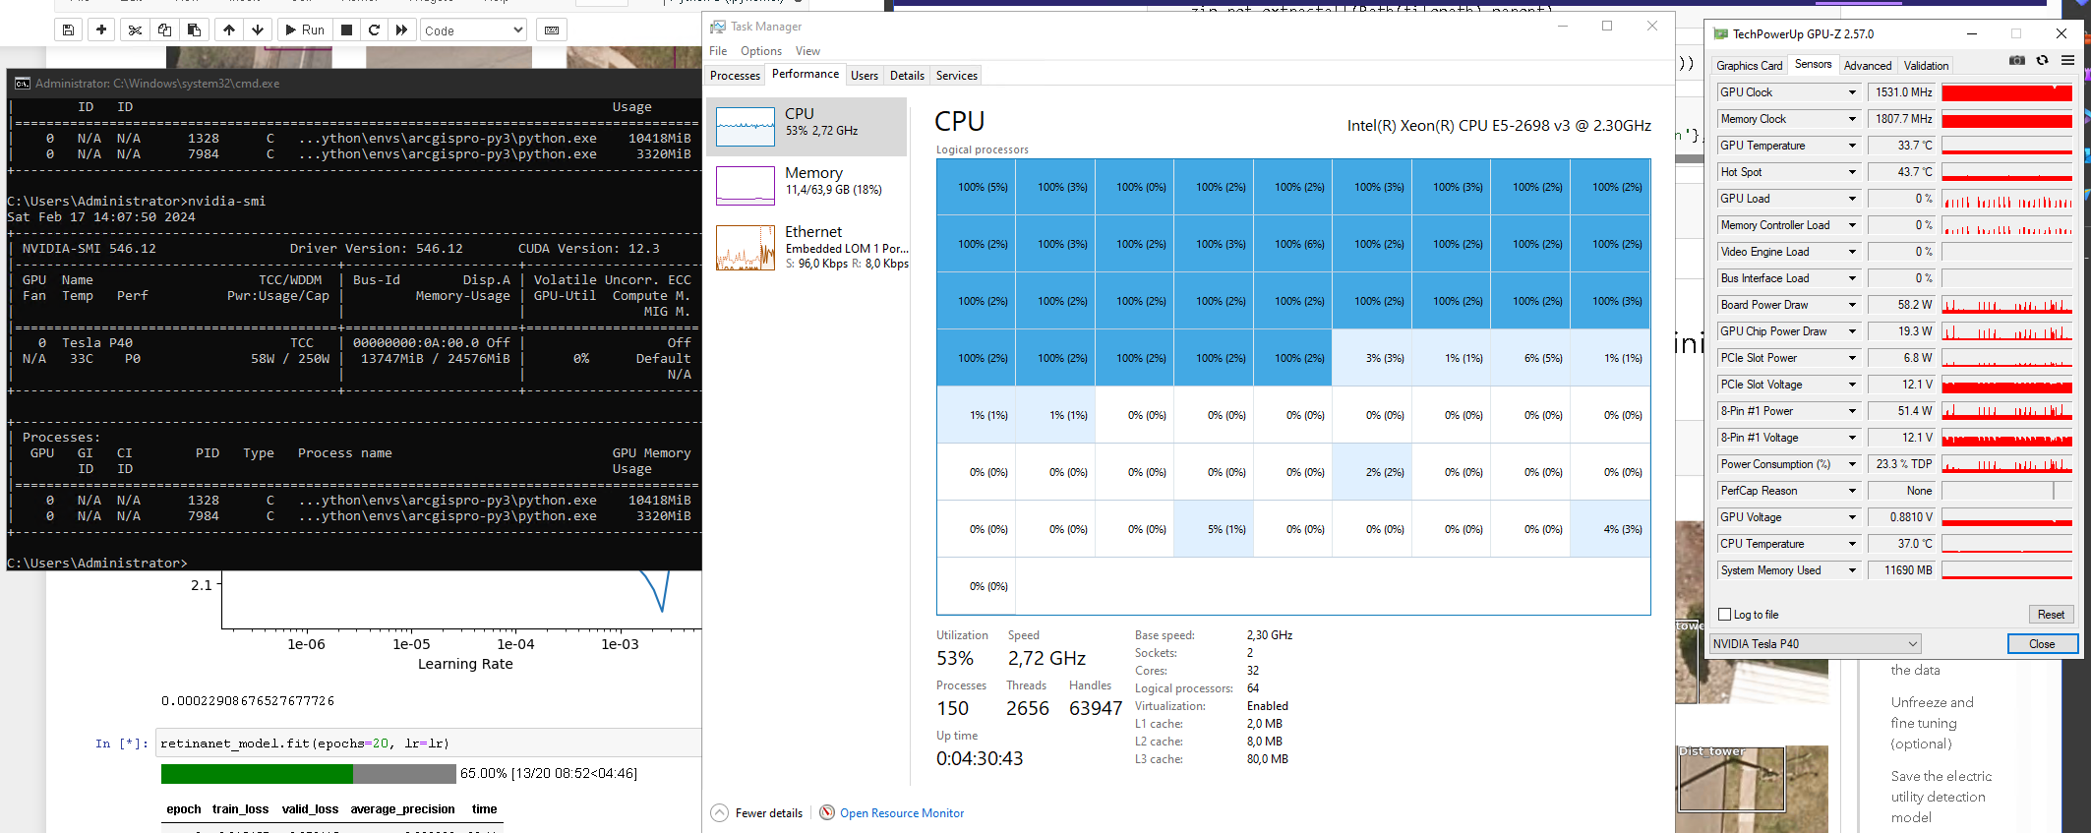The width and height of the screenshot is (2091, 833).
Task: Insert a new cell with the plus icon
Action: click(101, 30)
